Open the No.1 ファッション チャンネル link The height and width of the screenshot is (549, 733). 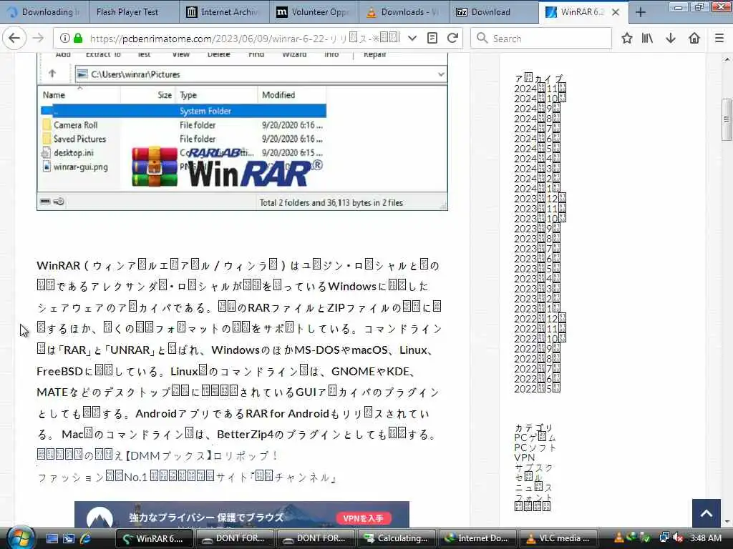(187, 477)
